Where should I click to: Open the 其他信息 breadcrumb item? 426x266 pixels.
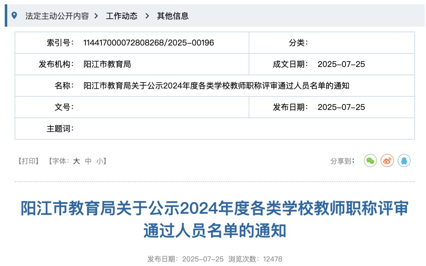pos(173,16)
